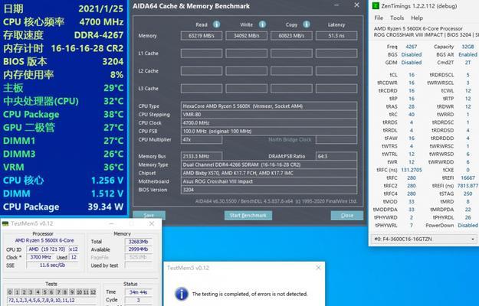479x306 pixels.
Task: Click the empty L3 Cache Latency field
Action: pos(336,89)
